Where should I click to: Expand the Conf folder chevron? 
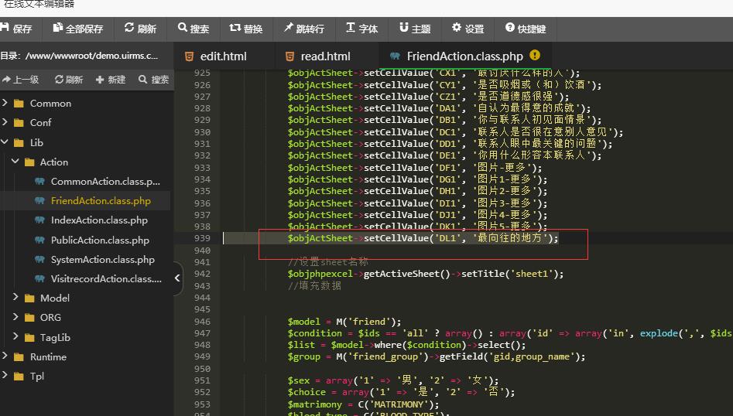[x=5, y=122]
